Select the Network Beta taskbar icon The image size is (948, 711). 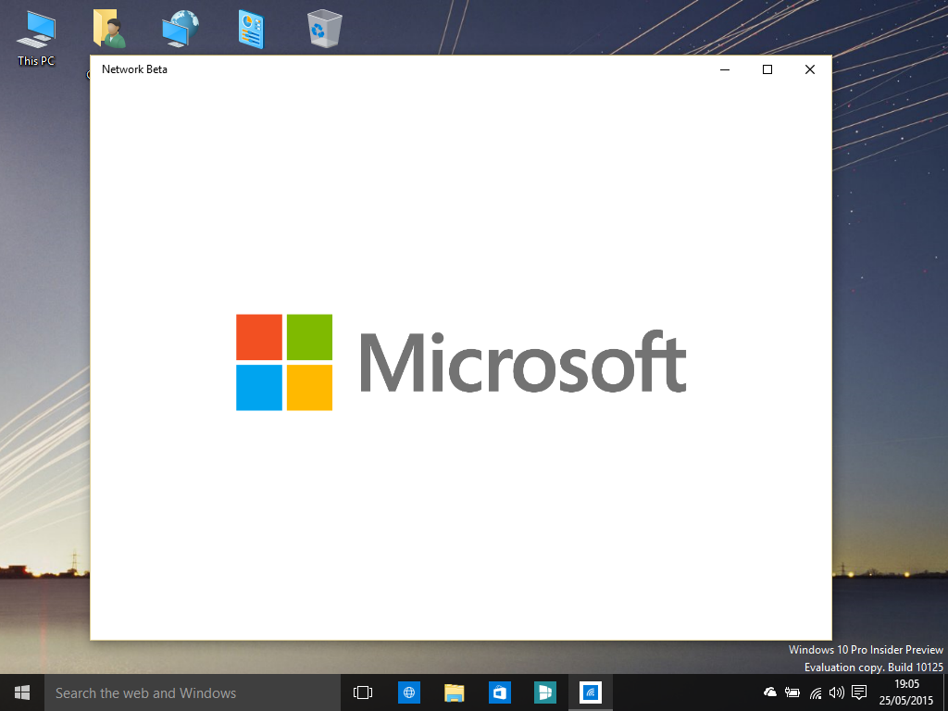point(590,692)
